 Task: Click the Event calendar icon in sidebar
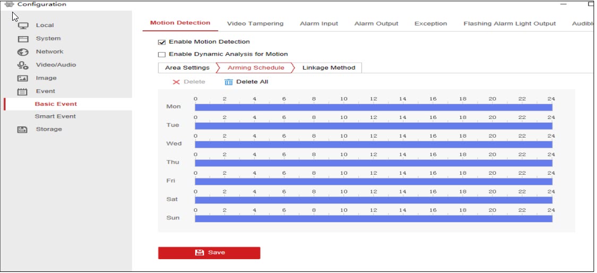tap(23, 91)
